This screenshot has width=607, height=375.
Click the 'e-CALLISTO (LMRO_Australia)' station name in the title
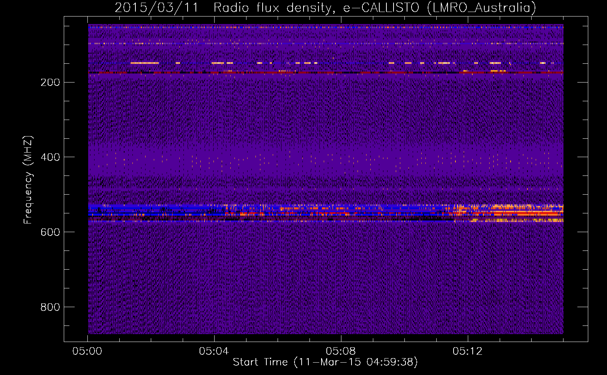[x=440, y=8]
